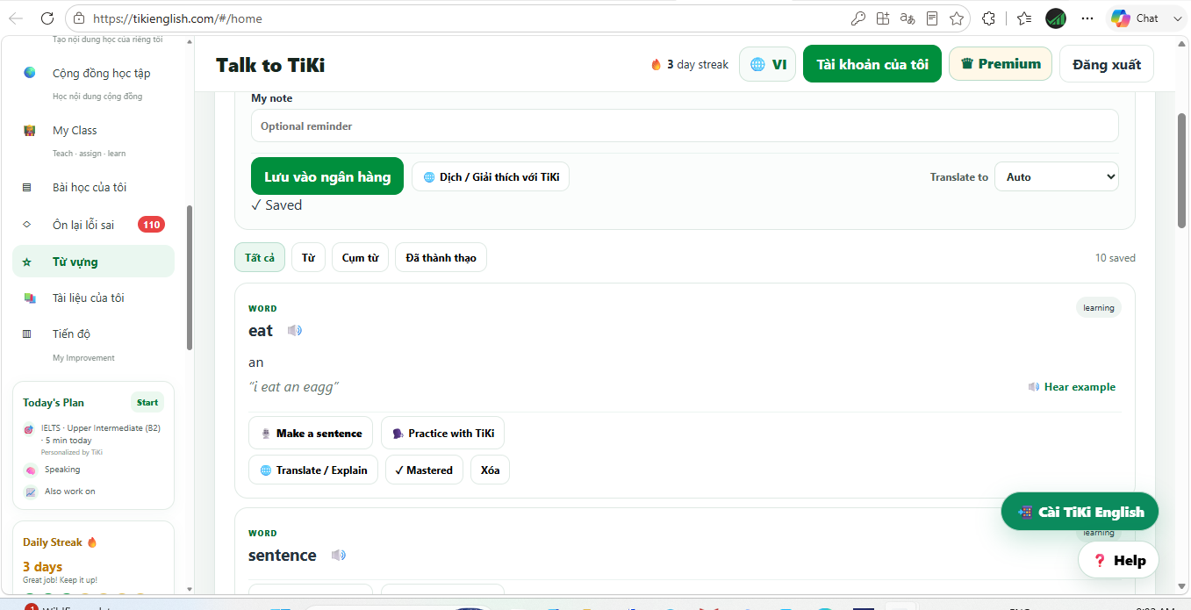Click the star icon beside Từ vựng
The height and width of the screenshot is (610, 1191).
tap(27, 262)
